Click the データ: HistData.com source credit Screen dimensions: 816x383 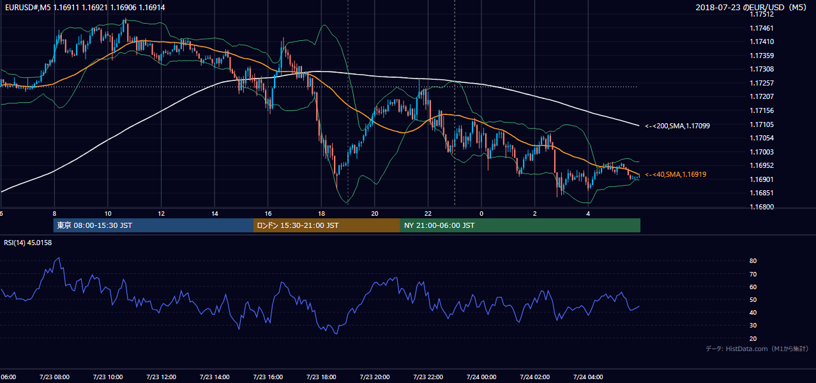757,349
